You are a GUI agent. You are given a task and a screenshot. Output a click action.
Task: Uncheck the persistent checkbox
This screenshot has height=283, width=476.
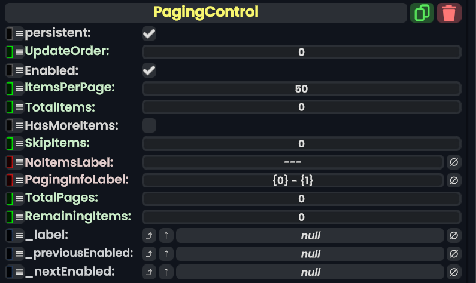[149, 34]
